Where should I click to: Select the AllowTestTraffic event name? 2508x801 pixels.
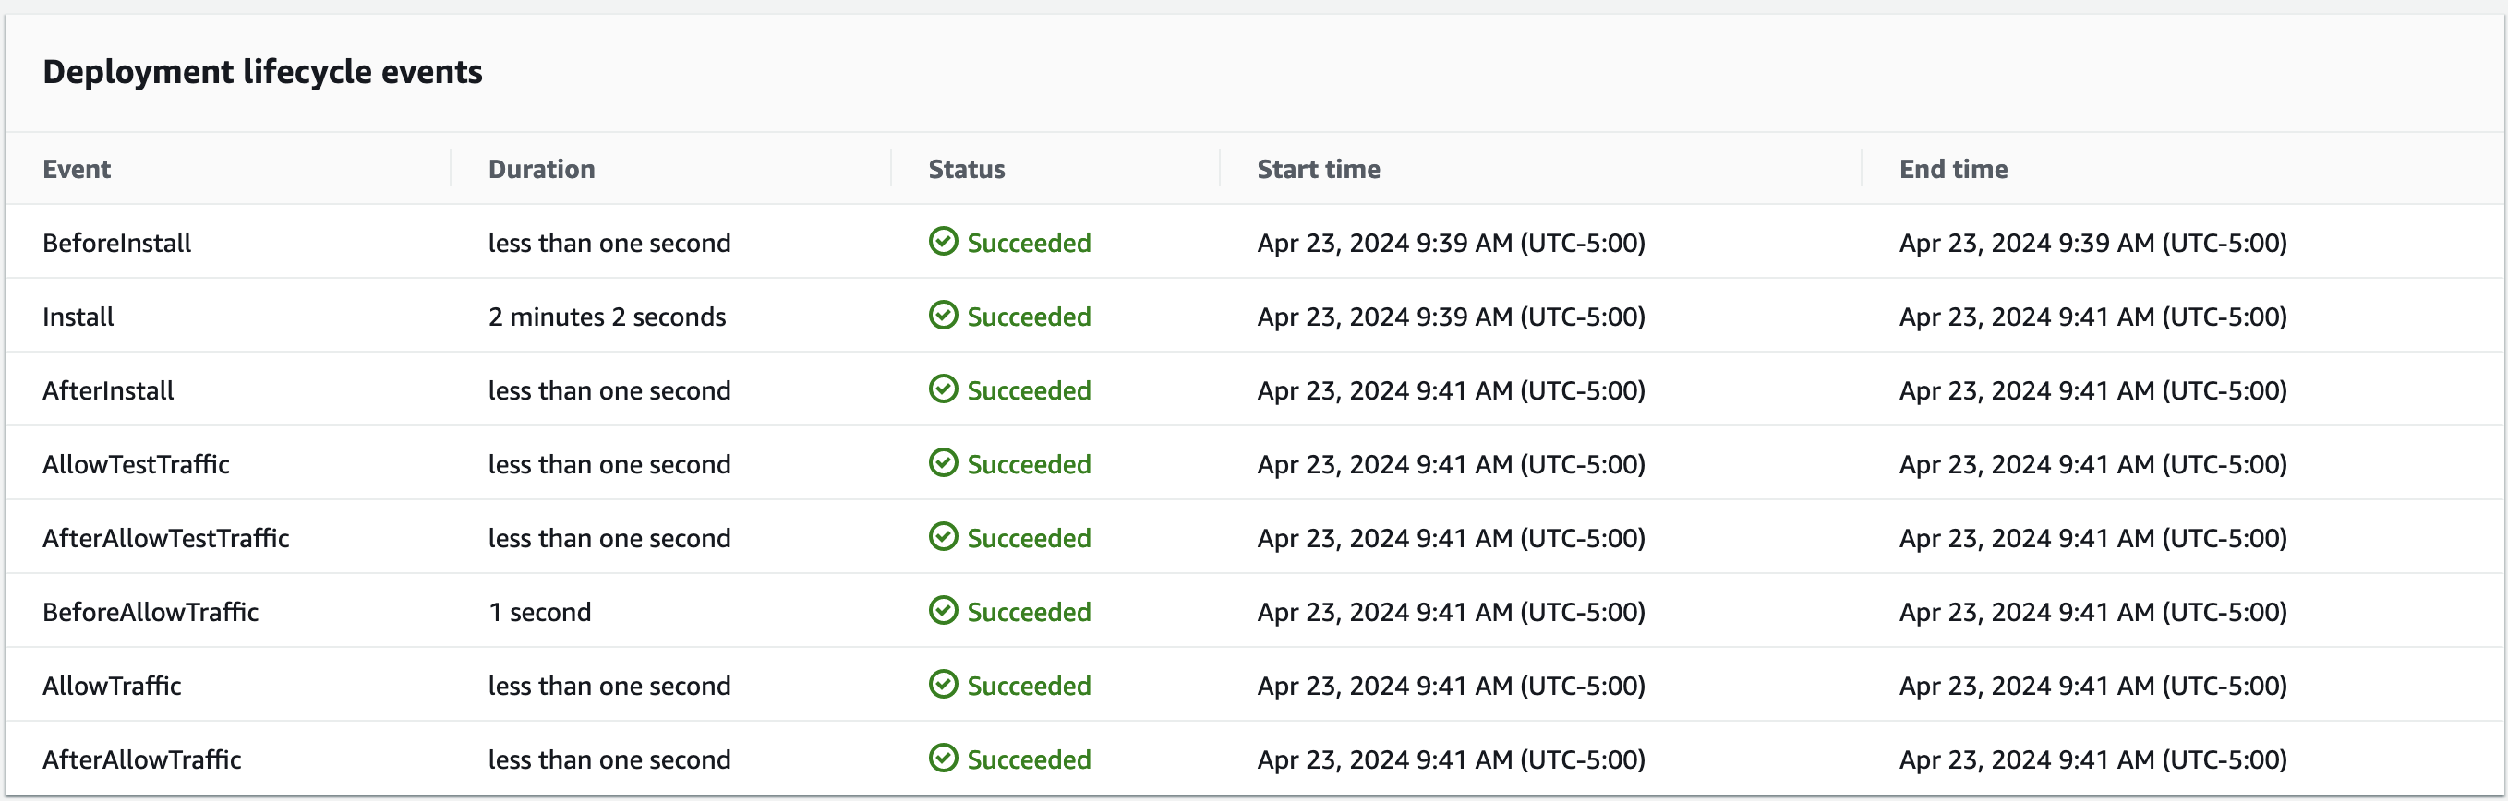(x=137, y=465)
